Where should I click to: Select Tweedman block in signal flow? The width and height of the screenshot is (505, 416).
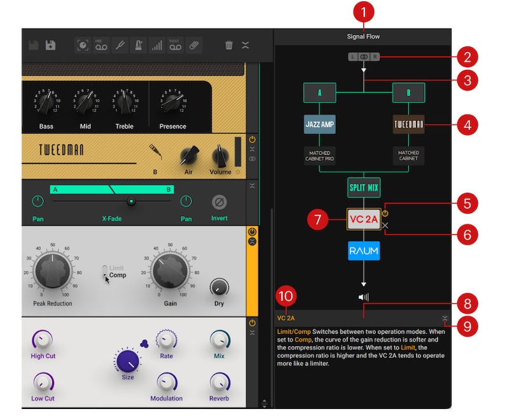click(408, 124)
